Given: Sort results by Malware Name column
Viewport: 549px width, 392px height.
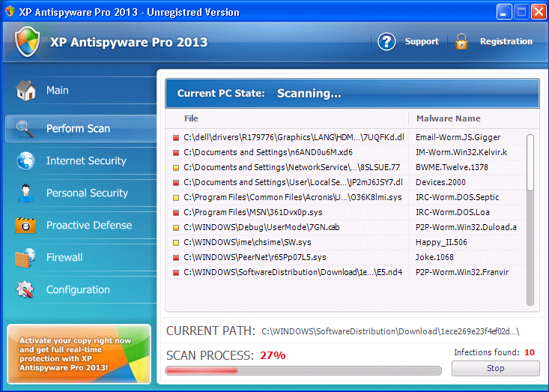Looking at the screenshot, I should click(448, 118).
